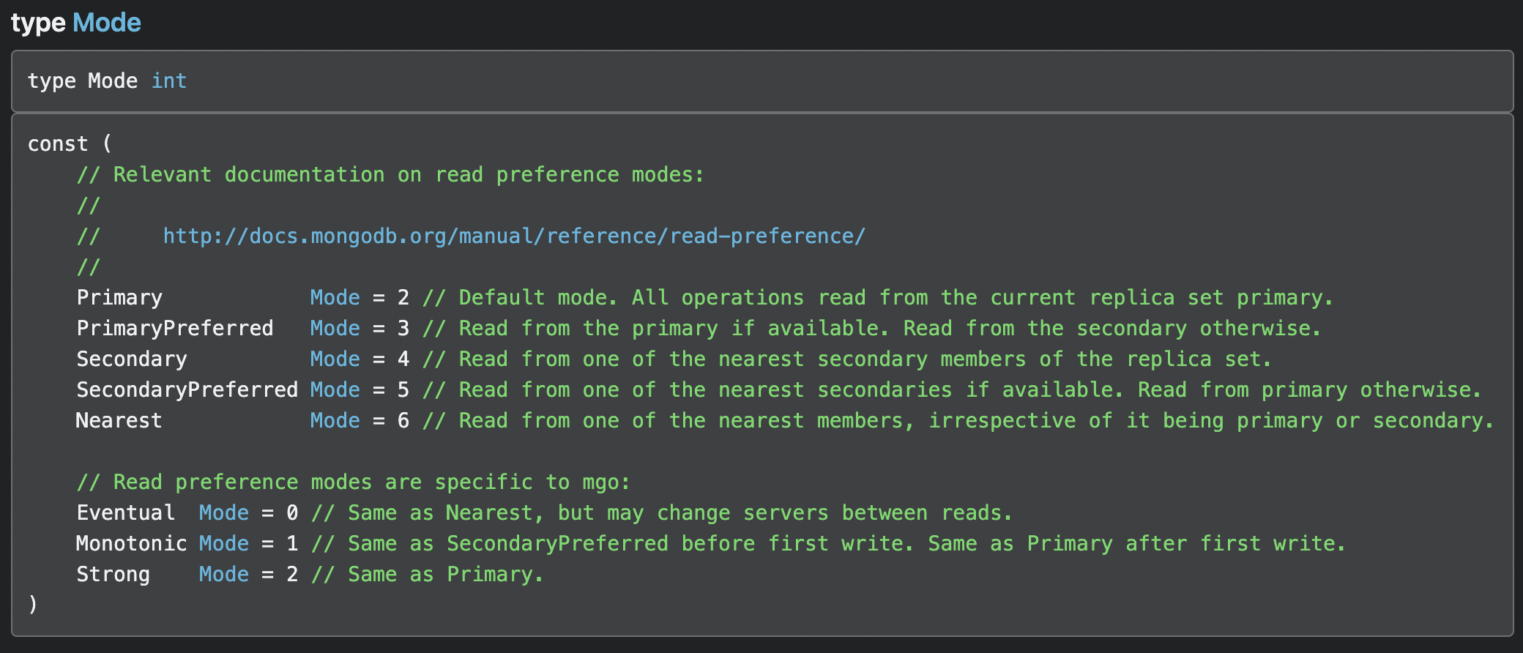Viewport: 1523px width, 653px height.
Task: Click the SecondaryPreferred constant name
Action: [187, 390]
